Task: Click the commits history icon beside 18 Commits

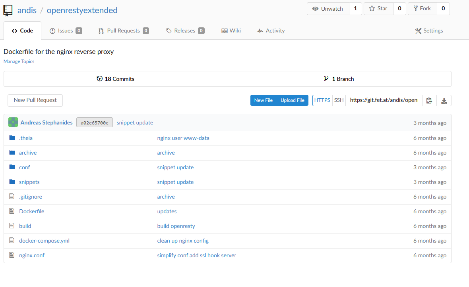Action: tap(100, 78)
